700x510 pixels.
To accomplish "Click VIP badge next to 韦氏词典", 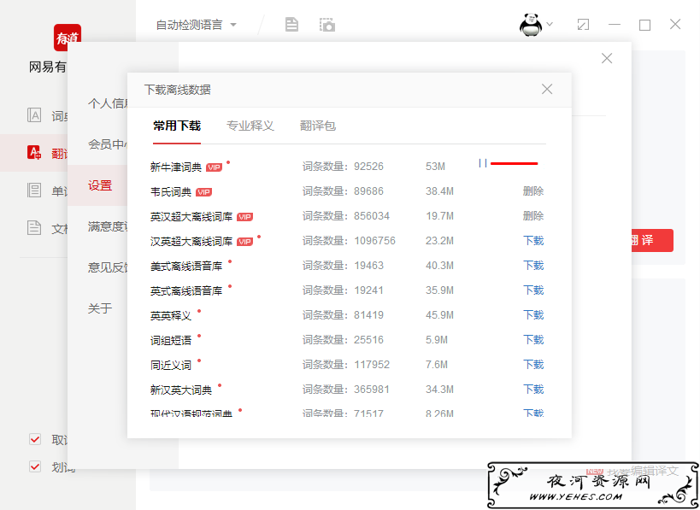I will coord(203,192).
